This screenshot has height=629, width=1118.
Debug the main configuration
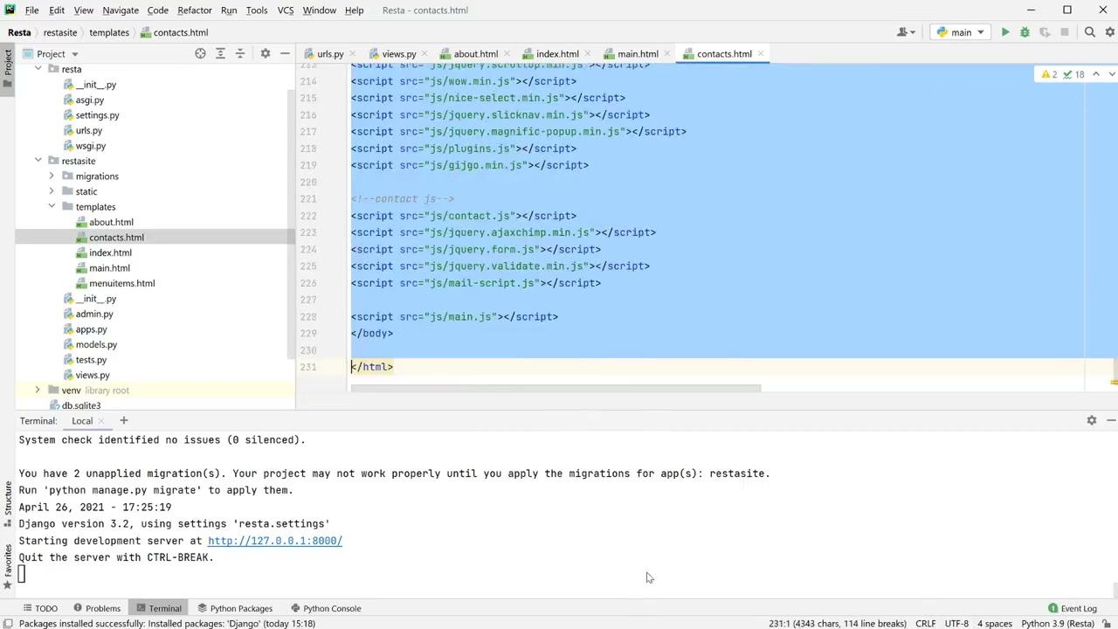pos(1025,32)
